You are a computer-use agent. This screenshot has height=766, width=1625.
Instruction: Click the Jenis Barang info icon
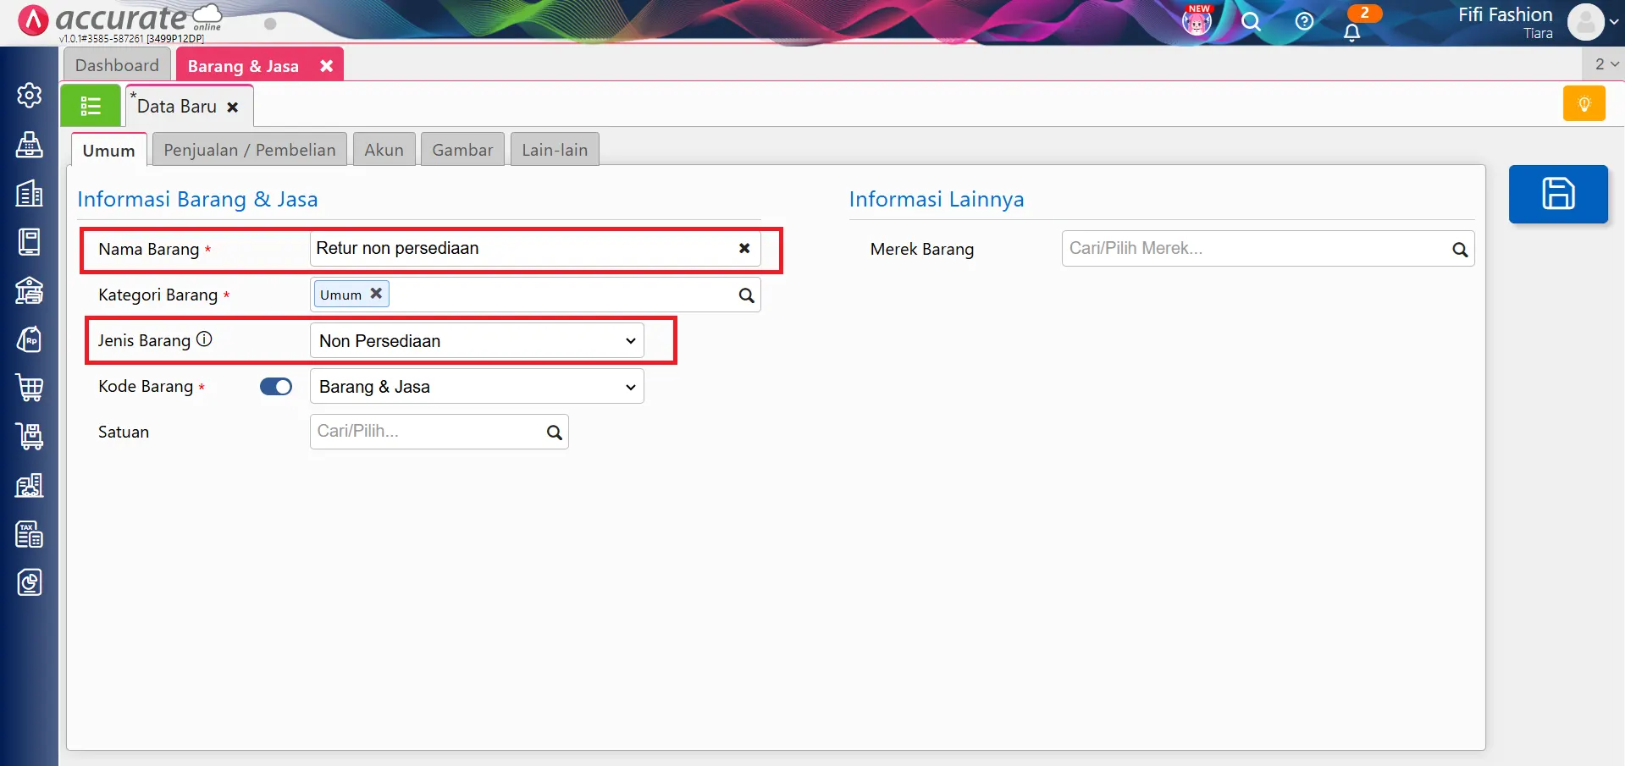pos(204,339)
